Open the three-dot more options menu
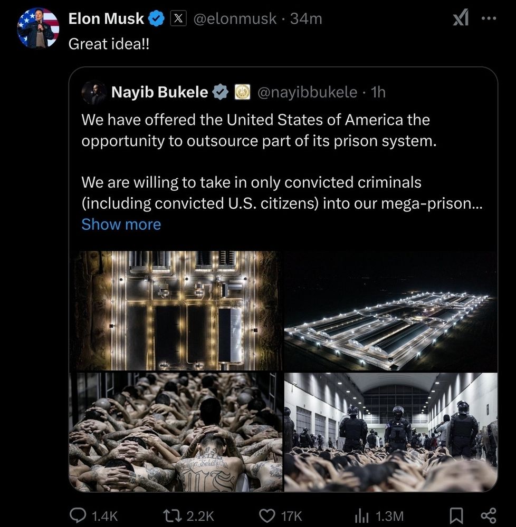Screen dimensions: 516x527 [x=489, y=18]
